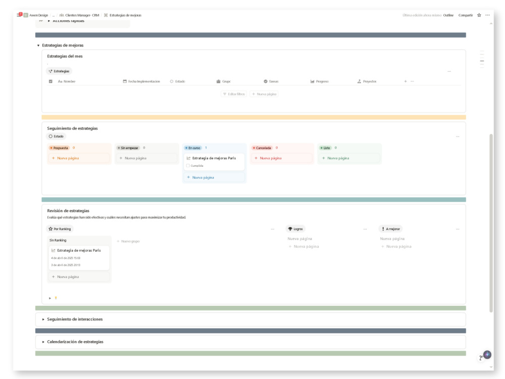The image size is (505, 379).
Task: Select the Por Ranking view tab
Action: pyautogui.click(x=60, y=229)
